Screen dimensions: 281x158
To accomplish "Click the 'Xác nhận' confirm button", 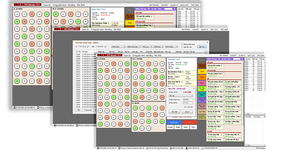I will tap(174, 112).
